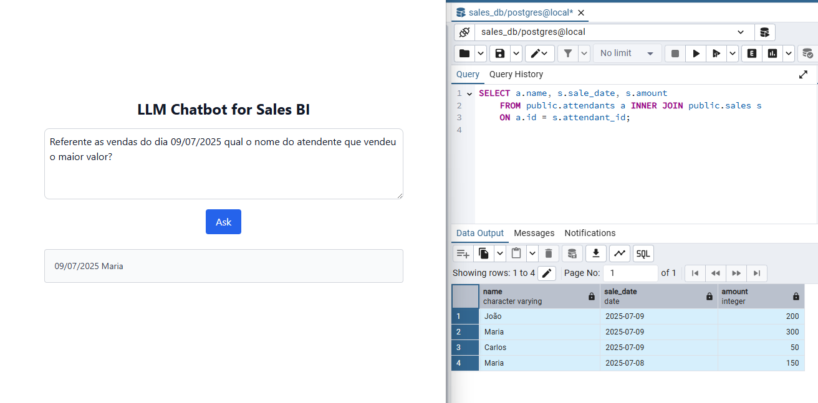Go to next page of results
The height and width of the screenshot is (403, 818).
736,273
